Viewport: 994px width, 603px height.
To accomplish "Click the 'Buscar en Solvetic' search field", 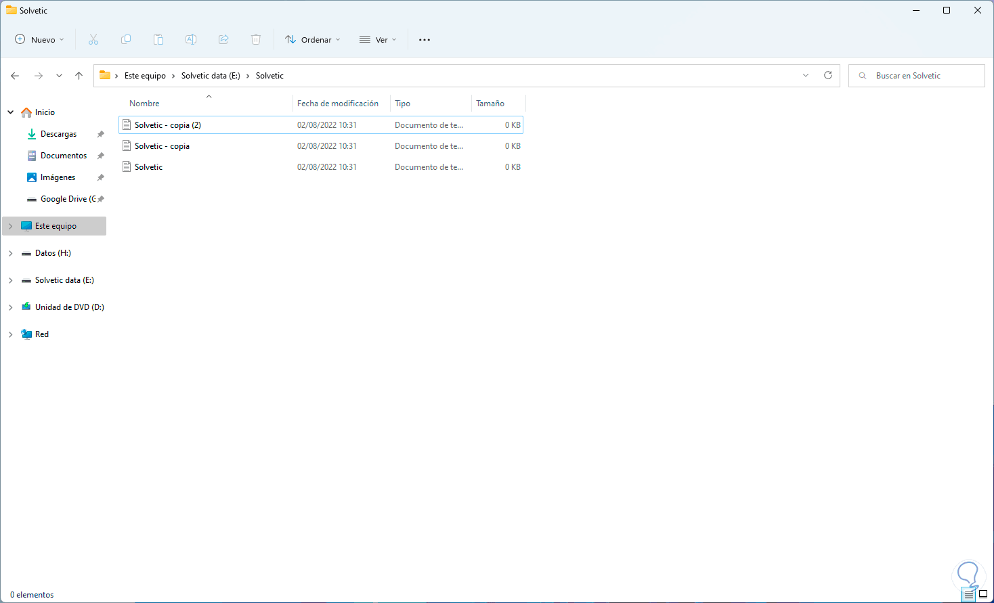I will pos(916,76).
